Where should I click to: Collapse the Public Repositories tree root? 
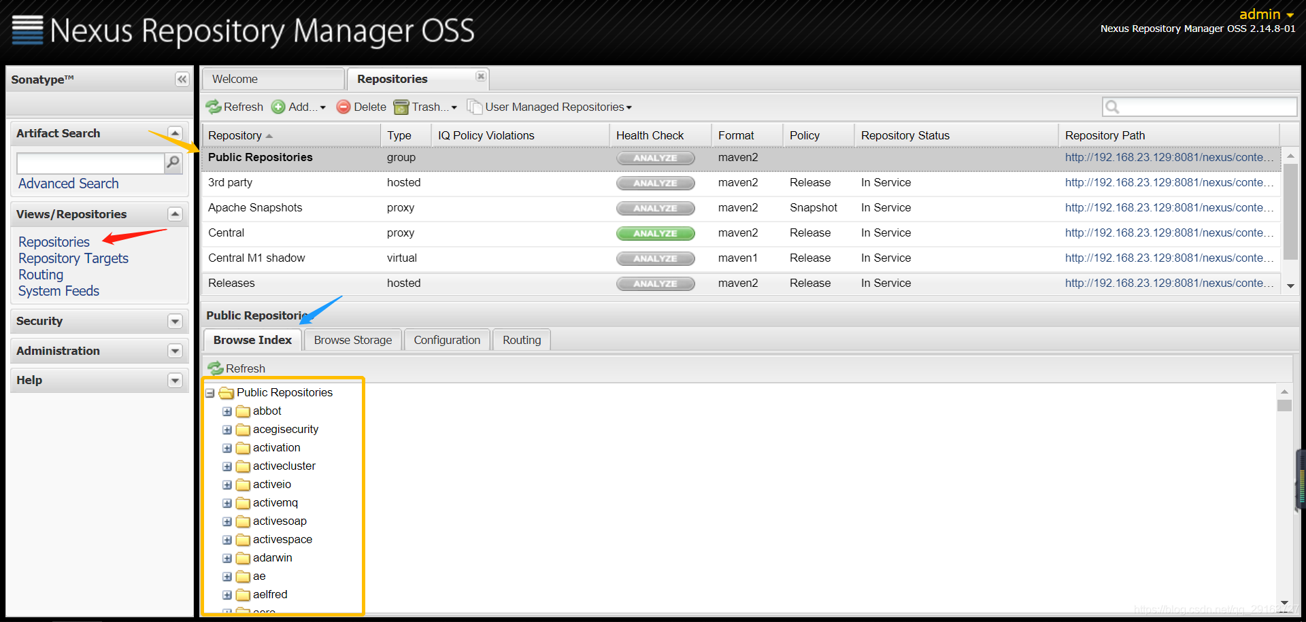click(x=210, y=393)
